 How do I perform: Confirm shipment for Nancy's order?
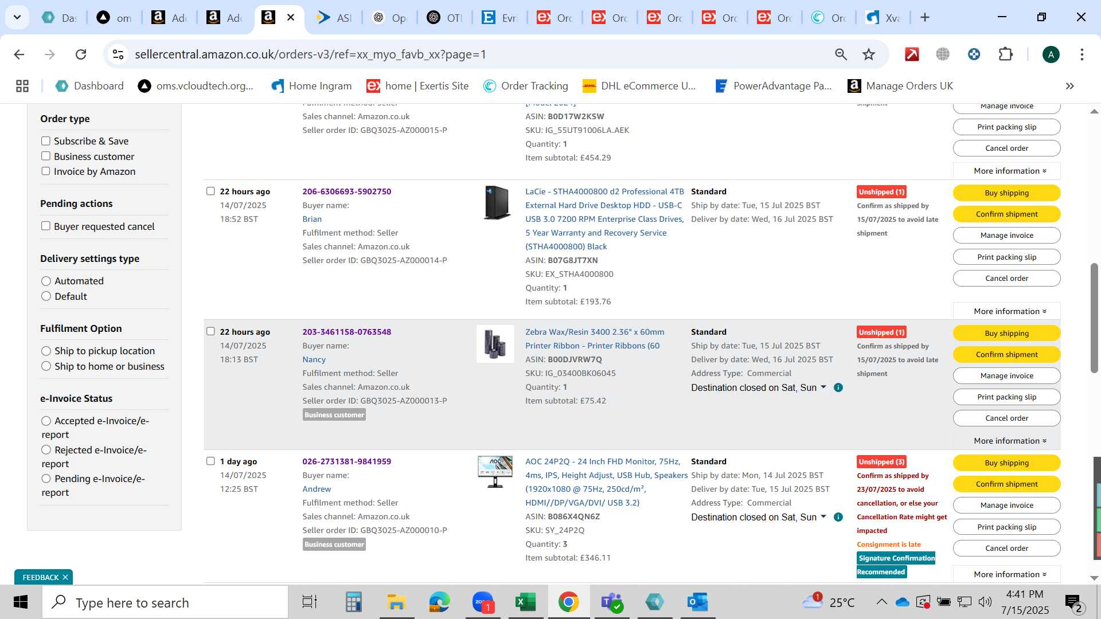[x=1006, y=354]
